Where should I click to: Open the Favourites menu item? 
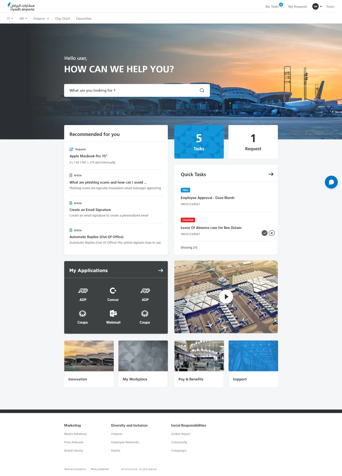[84, 19]
